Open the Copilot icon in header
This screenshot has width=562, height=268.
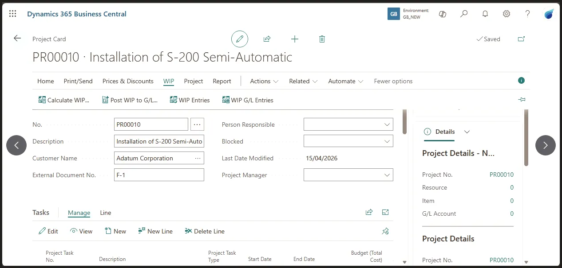tap(443, 14)
